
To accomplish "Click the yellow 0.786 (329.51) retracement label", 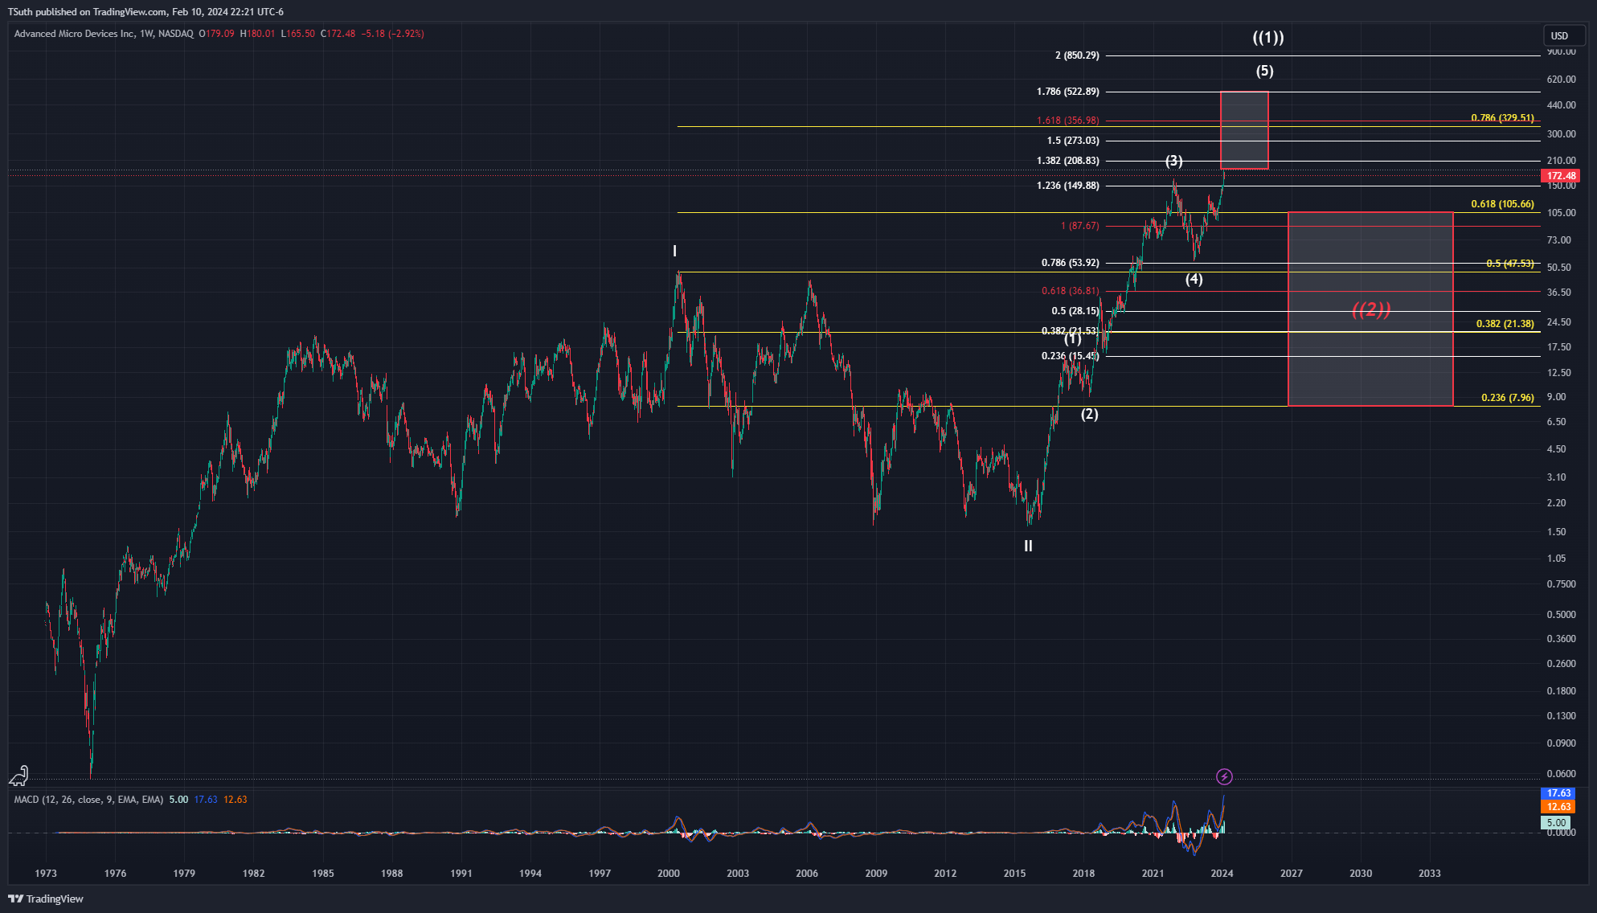I will click(x=1502, y=118).
